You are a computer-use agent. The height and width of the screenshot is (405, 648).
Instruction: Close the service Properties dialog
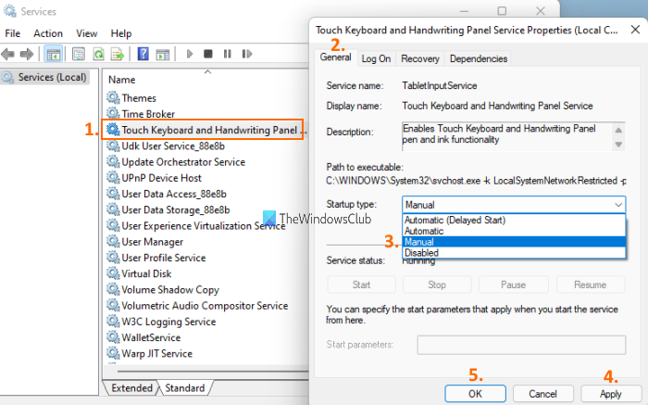coord(635,30)
